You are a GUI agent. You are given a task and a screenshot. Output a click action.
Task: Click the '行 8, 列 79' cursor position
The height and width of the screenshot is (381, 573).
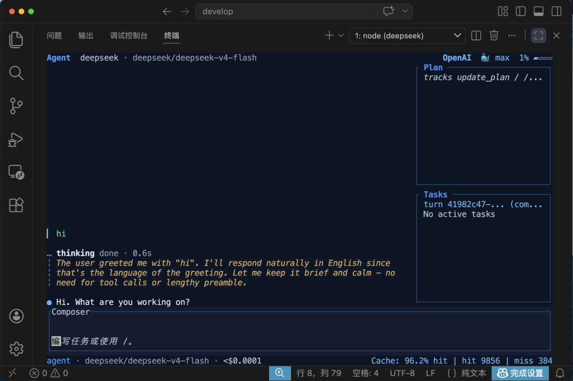coord(319,373)
